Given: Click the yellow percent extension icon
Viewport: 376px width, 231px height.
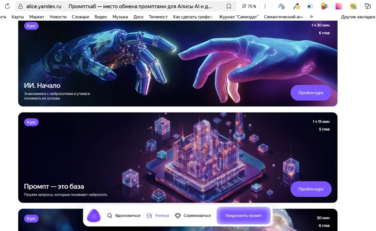Looking at the screenshot, I should [353, 6].
